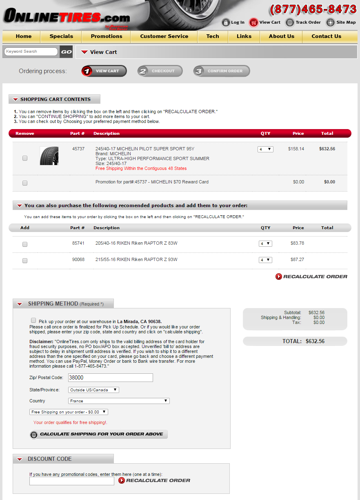This screenshot has width=360, height=500.
Task: Click the Zip/Postal Code field
Action: pos(110,378)
